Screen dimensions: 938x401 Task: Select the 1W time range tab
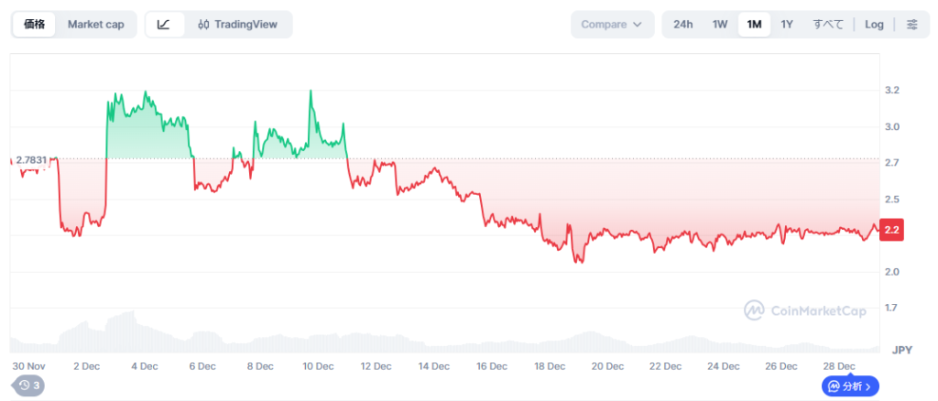(720, 25)
